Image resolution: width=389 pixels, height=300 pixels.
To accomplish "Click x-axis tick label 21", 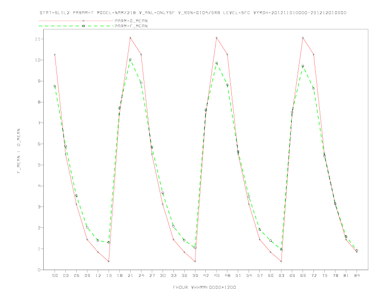I will tap(130, 275).
